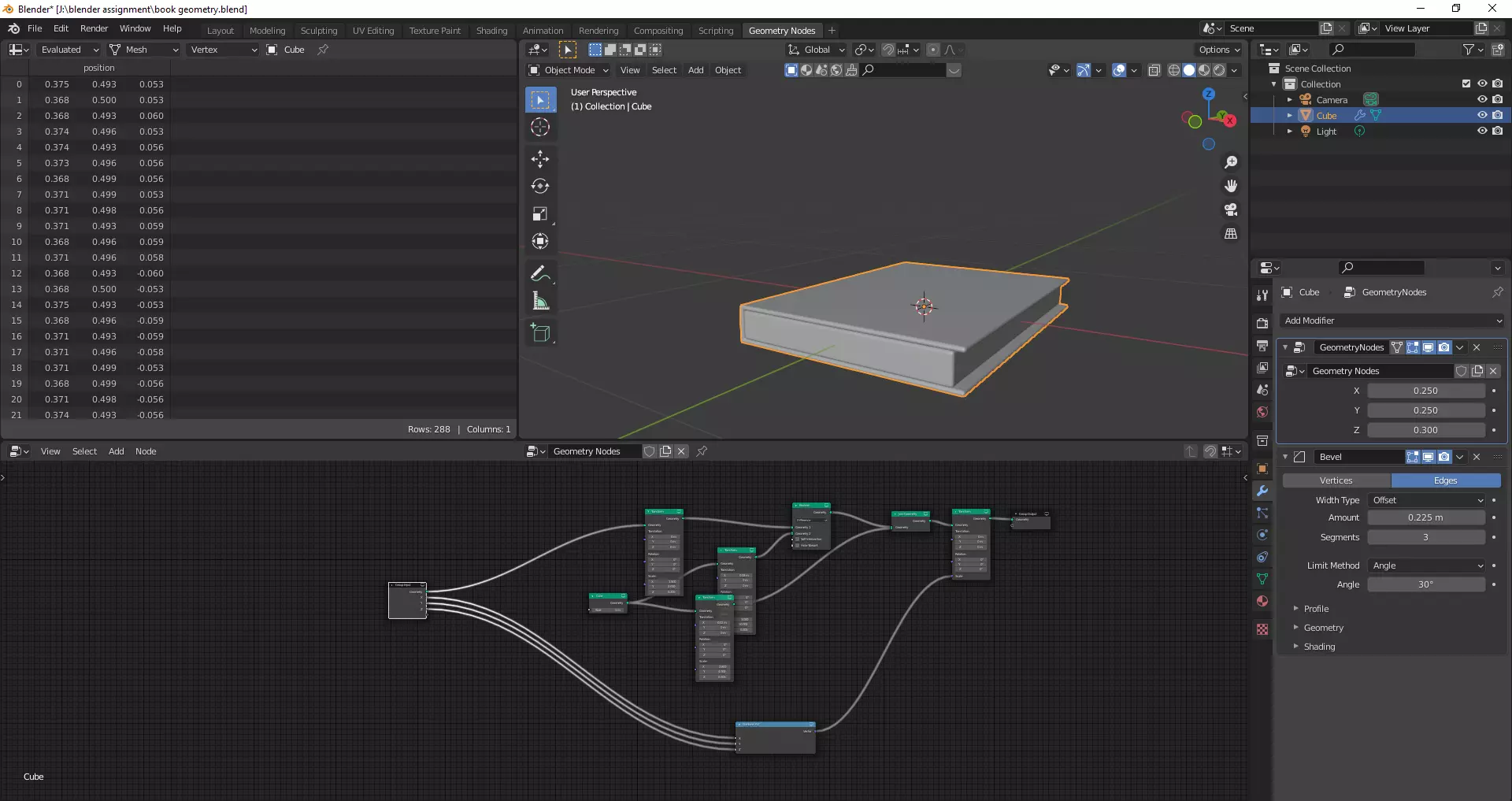Open the viewport Options popover
Screen dimensions: 1512x801
1219,50
